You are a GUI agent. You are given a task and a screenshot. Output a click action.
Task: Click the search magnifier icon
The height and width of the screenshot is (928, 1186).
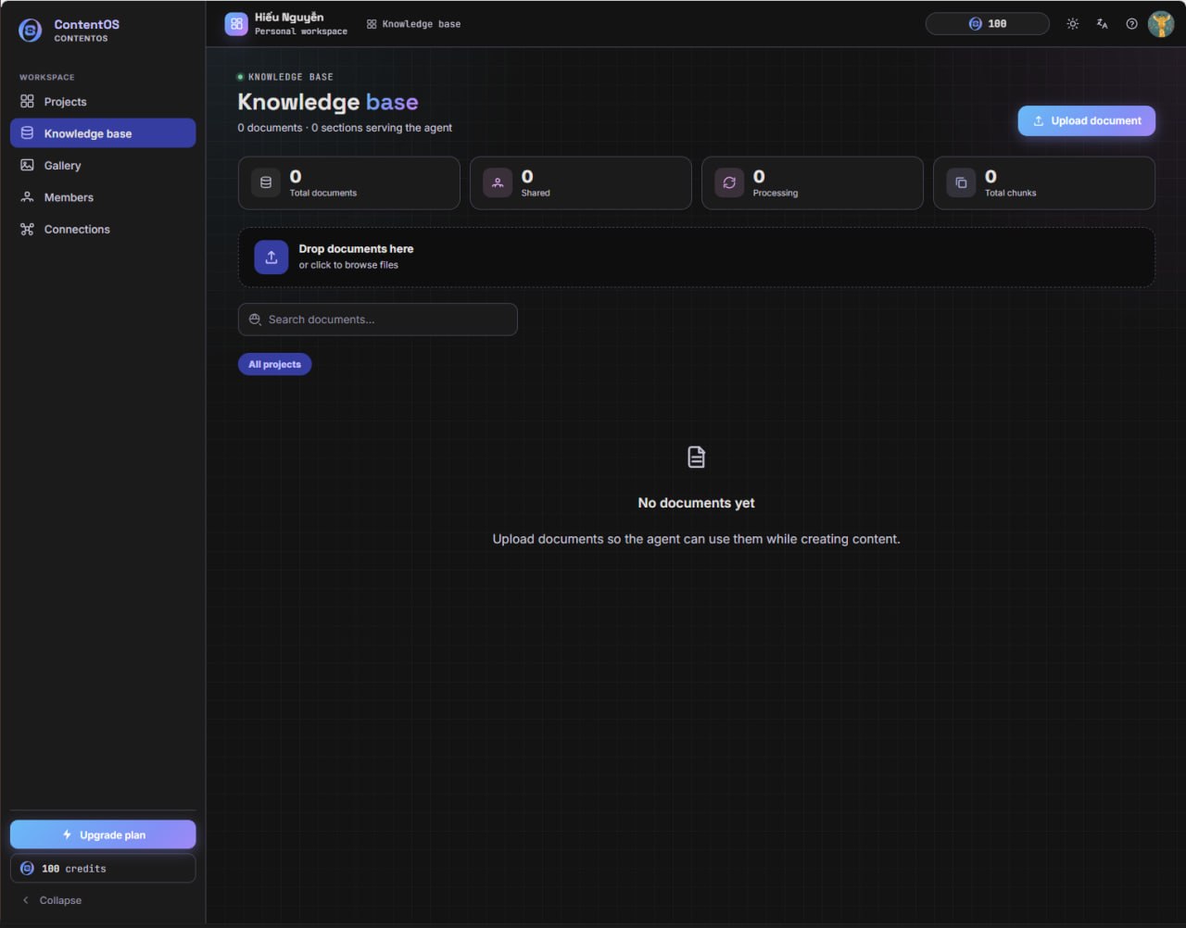click(x=255, y=320)
